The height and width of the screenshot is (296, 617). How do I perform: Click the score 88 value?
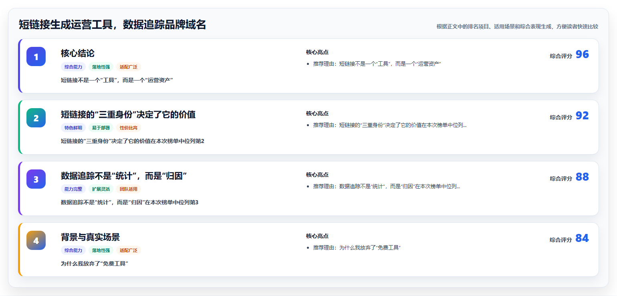(582, 177)
